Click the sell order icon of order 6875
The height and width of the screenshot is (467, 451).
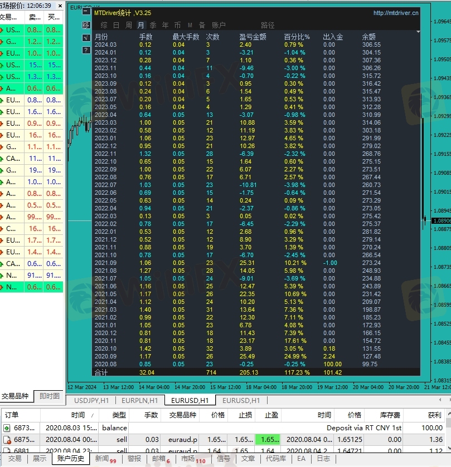[x=7, y=440]
